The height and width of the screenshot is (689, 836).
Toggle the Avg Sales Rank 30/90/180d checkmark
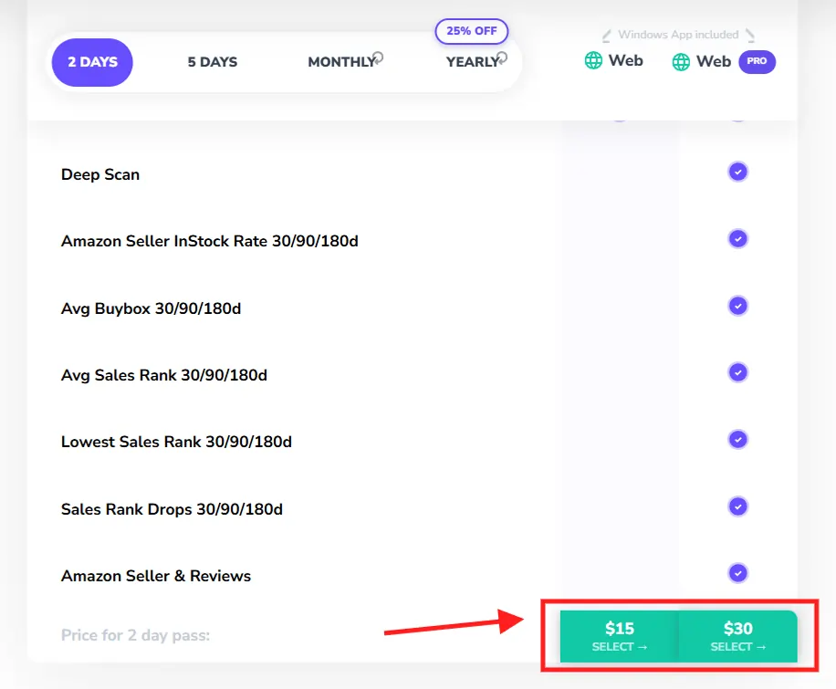738,372
